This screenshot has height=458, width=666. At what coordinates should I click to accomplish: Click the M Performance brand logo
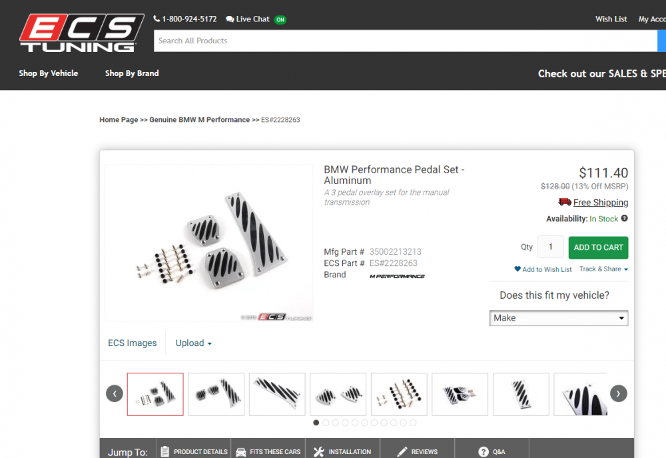[x=397, y=277]
